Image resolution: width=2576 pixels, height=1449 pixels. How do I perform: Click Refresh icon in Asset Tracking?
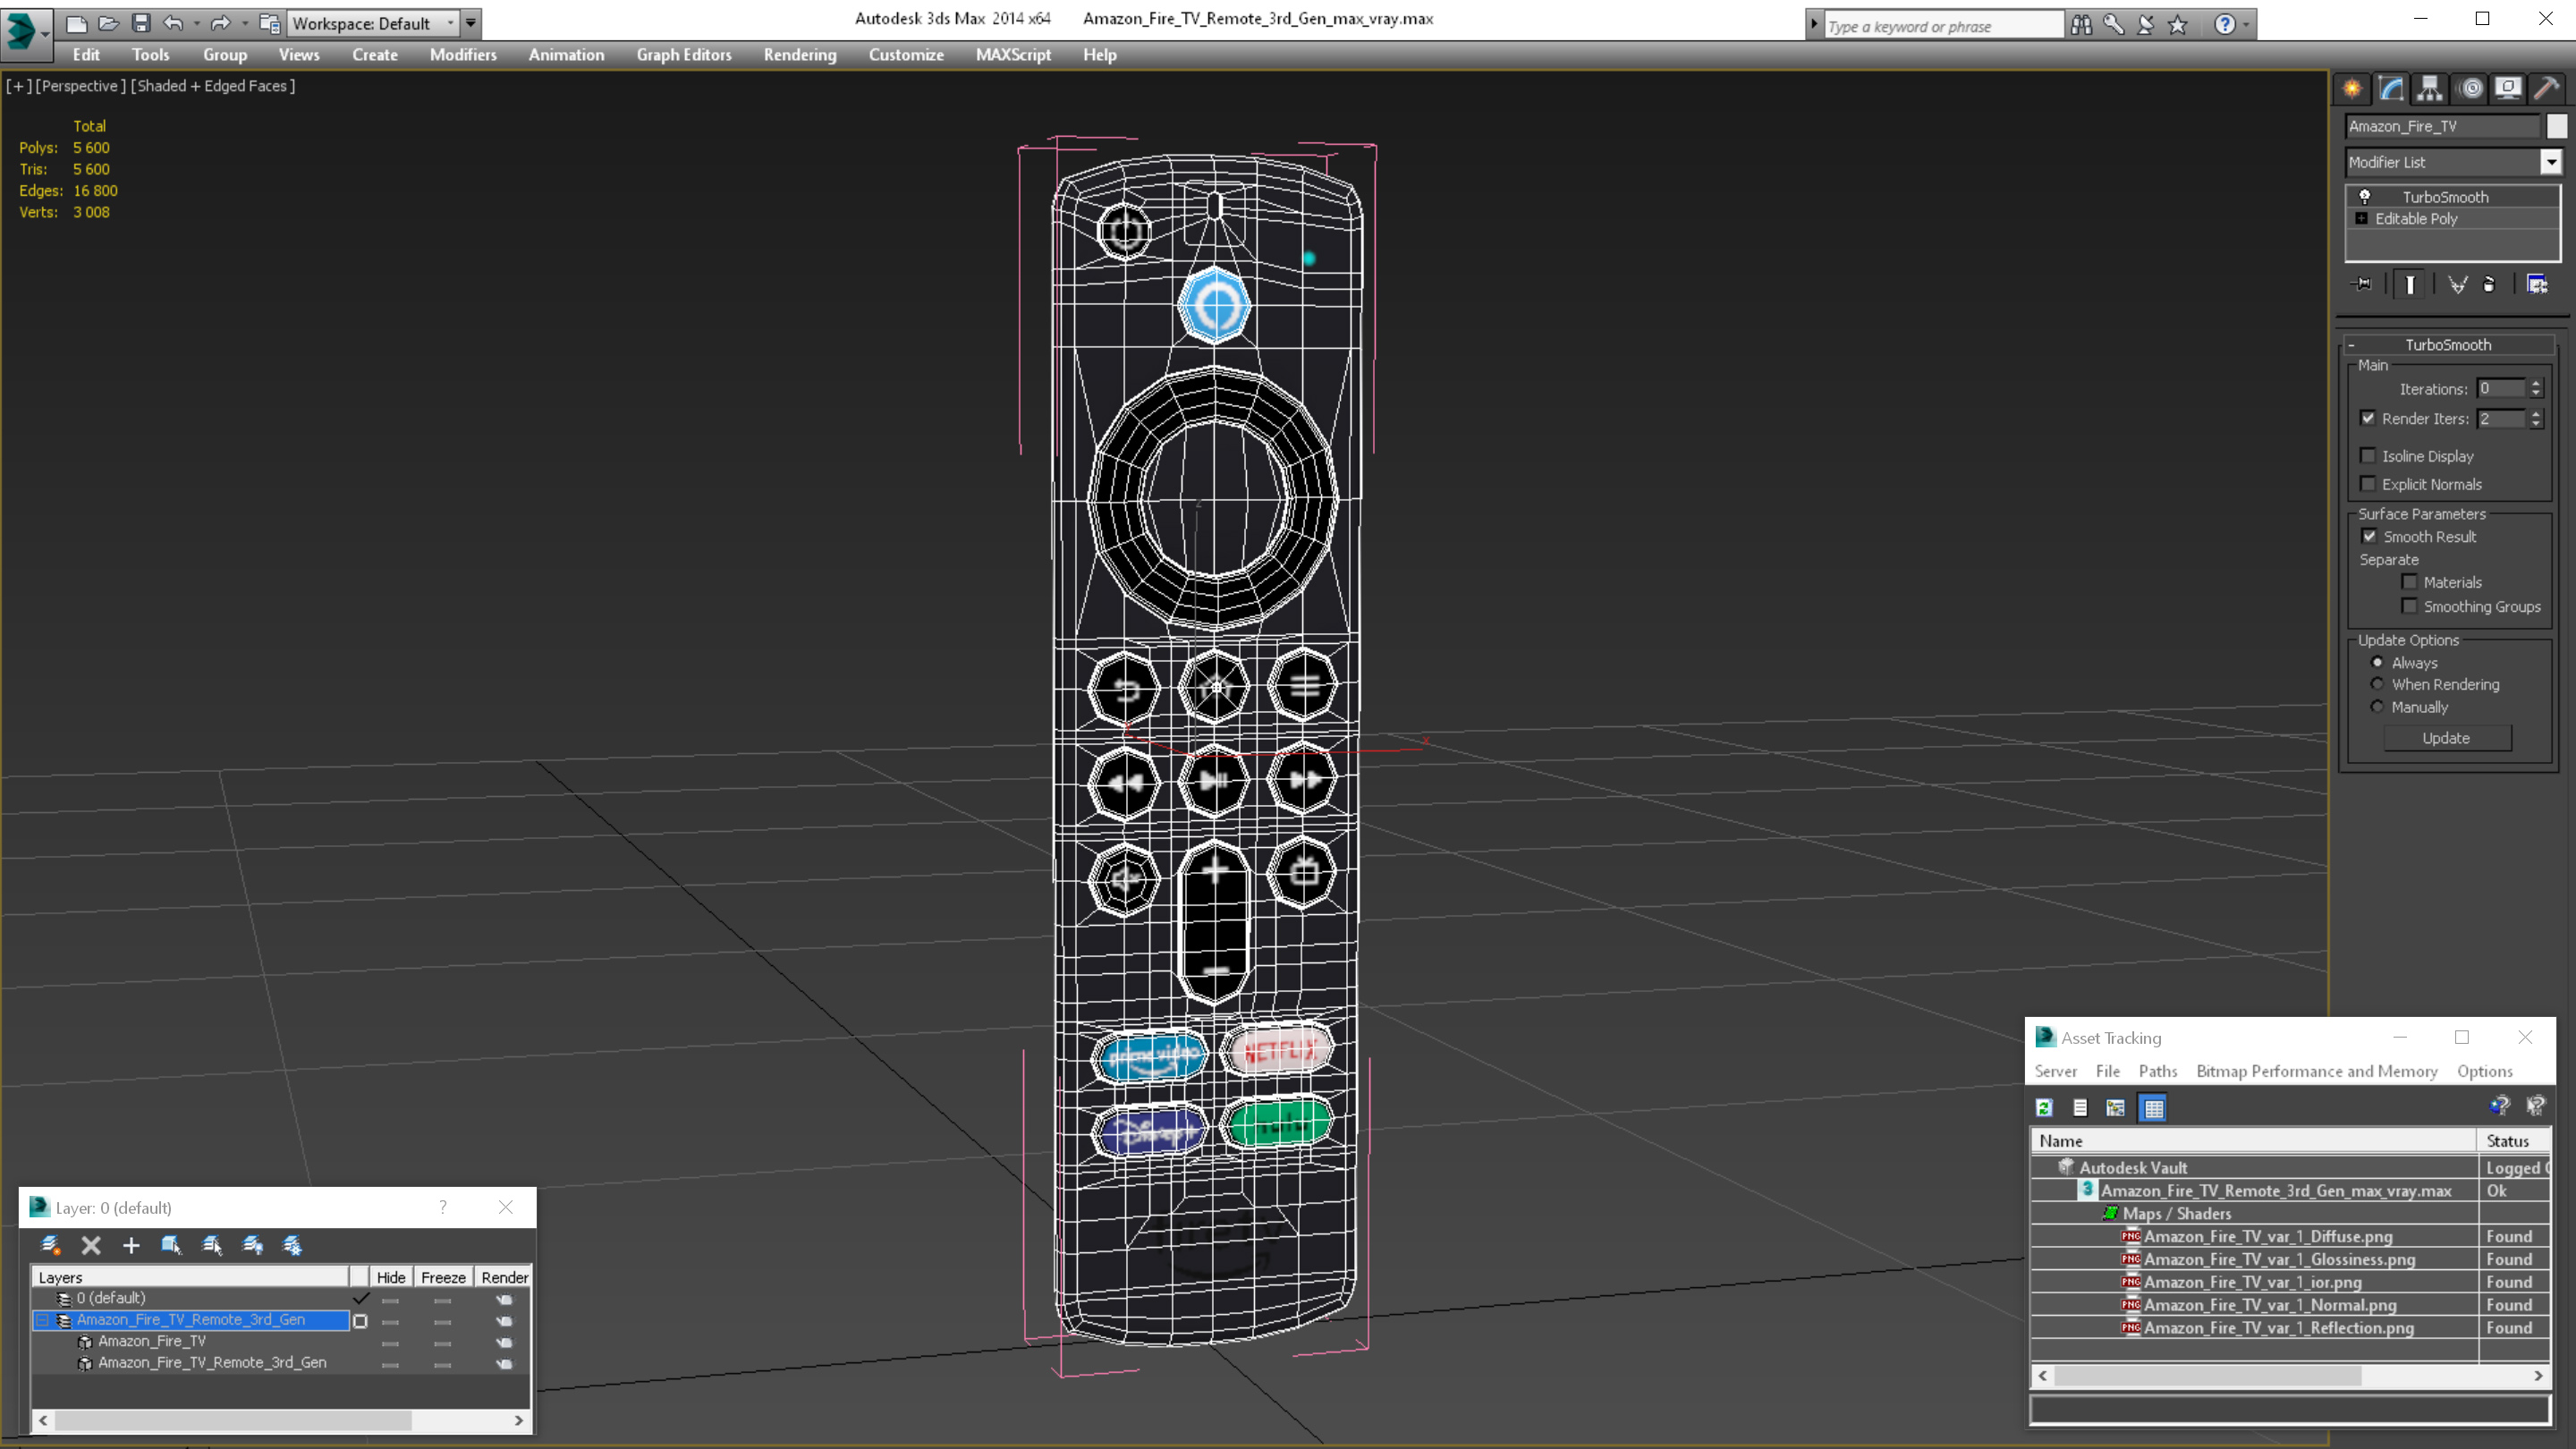click(2044, 1108)
